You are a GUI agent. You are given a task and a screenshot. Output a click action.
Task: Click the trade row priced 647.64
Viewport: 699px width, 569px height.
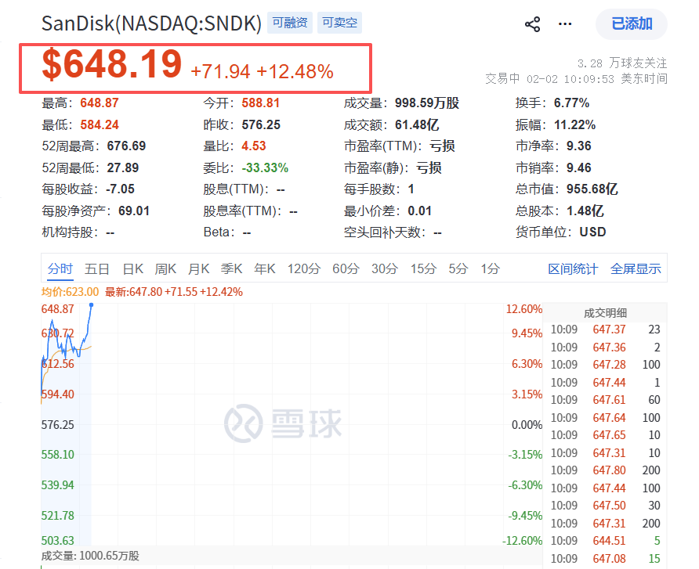point(606,418)
